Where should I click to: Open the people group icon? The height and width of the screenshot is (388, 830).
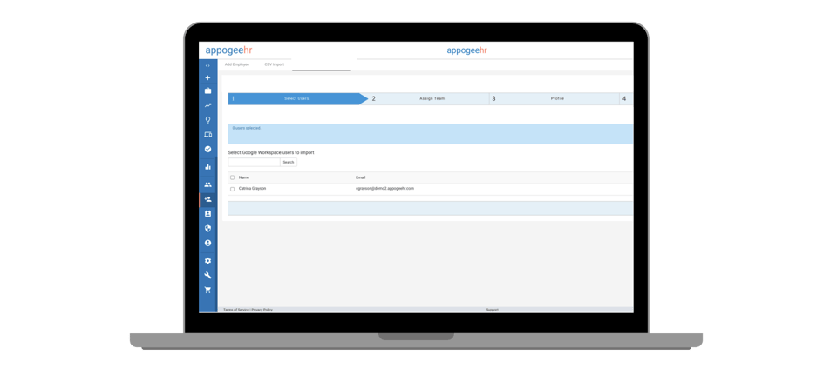[x=207, y=184]
